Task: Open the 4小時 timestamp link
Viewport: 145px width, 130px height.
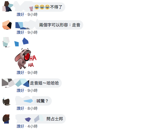Action: click(x=32, y=126)
